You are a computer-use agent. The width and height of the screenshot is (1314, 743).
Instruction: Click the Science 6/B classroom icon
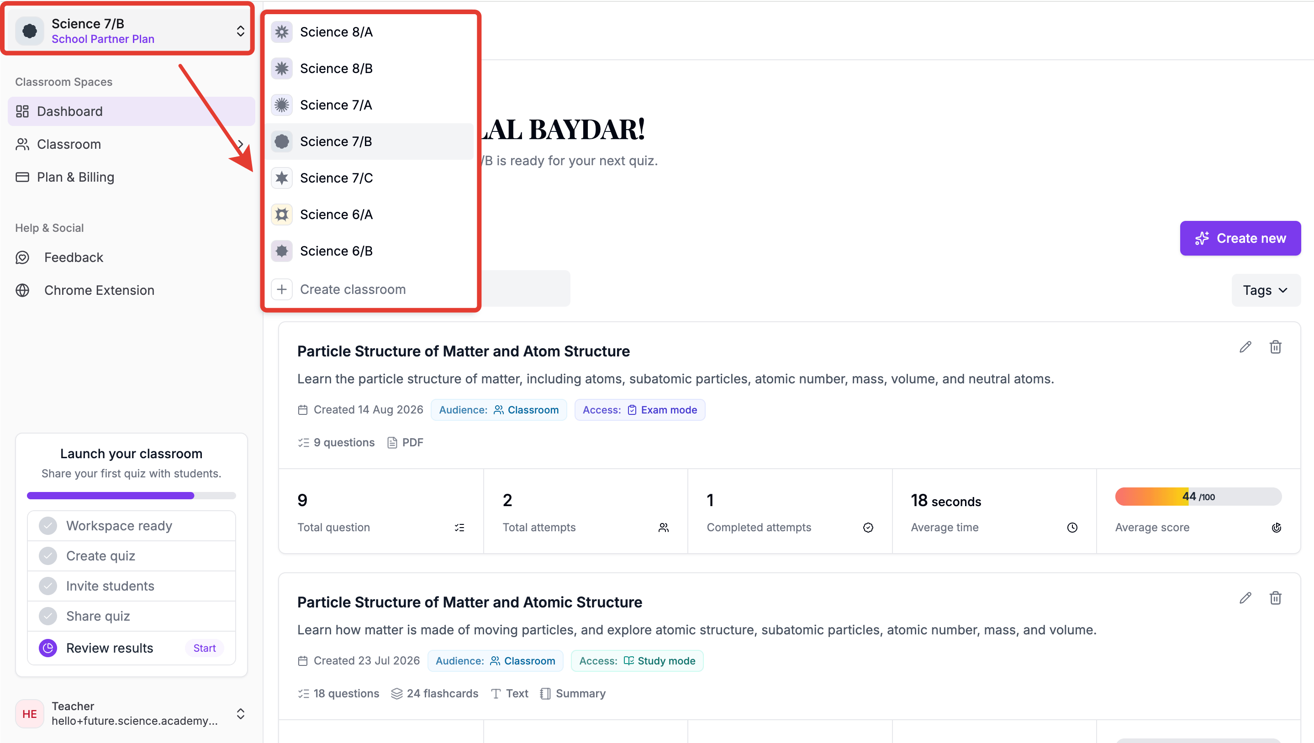click(x=282, y=251)
